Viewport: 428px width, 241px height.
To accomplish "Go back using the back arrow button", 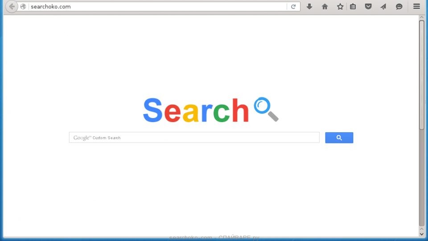I will (x=12, y=6).
